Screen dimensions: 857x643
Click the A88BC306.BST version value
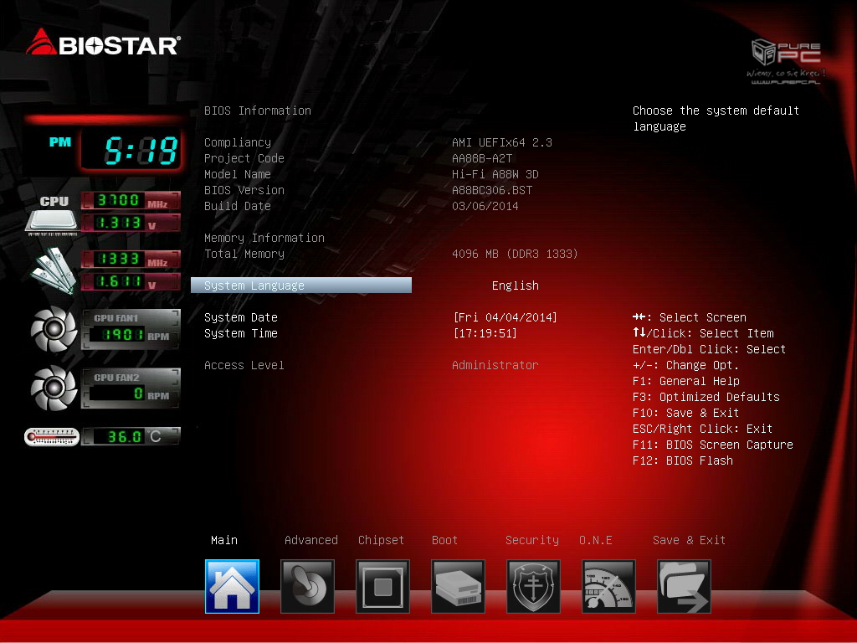pos(492,190)
